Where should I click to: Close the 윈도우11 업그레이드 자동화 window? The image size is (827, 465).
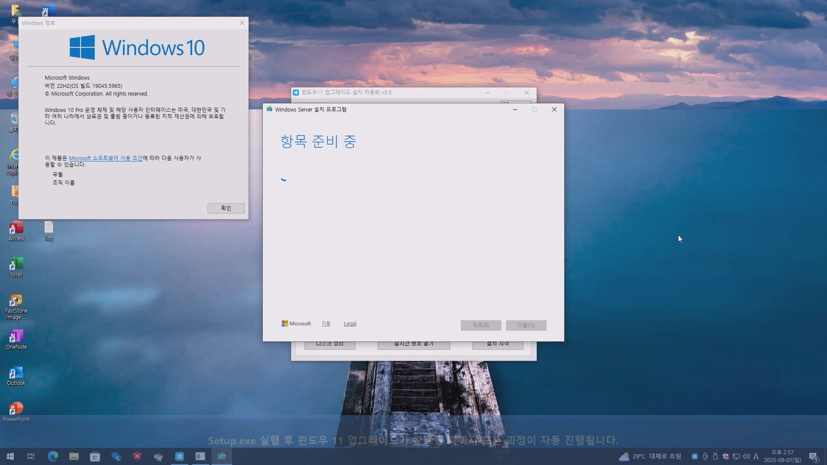[x=527, y=93]
